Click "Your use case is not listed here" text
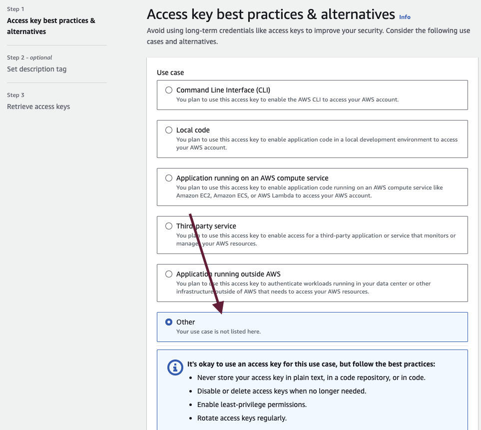The height and width of the screenshot is (430, 481). tap(218, 331)
